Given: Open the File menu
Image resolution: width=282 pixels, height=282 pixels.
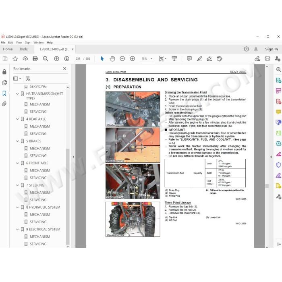Looking at the screenshot, I should pyautogui.click(x=3, y=43).
